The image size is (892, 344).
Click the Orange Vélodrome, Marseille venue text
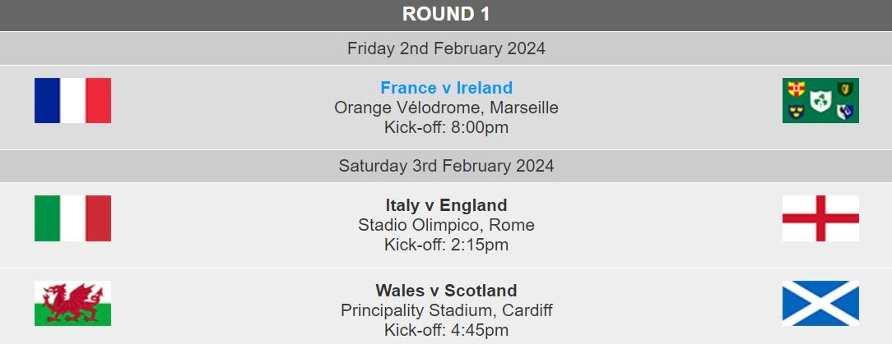pyautogui.click(x=446, y=108)
